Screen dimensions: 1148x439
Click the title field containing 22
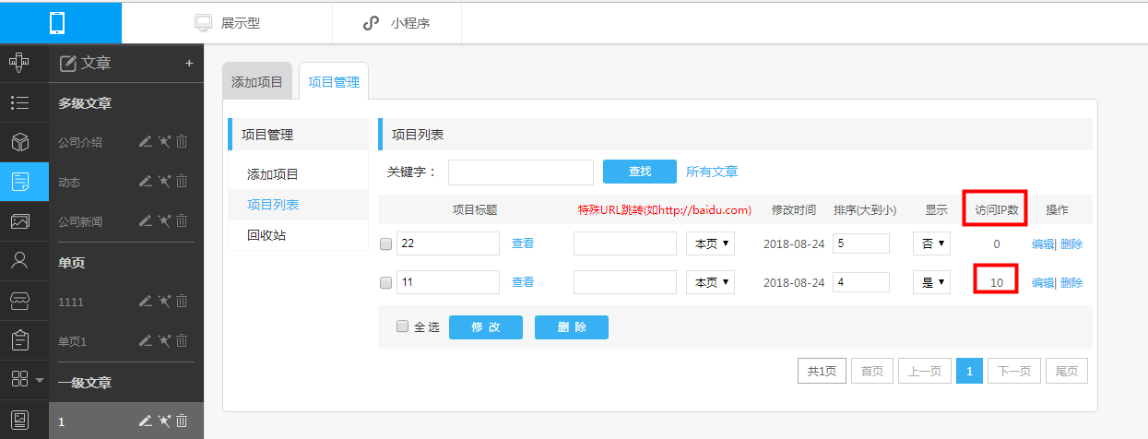(448, 243)
